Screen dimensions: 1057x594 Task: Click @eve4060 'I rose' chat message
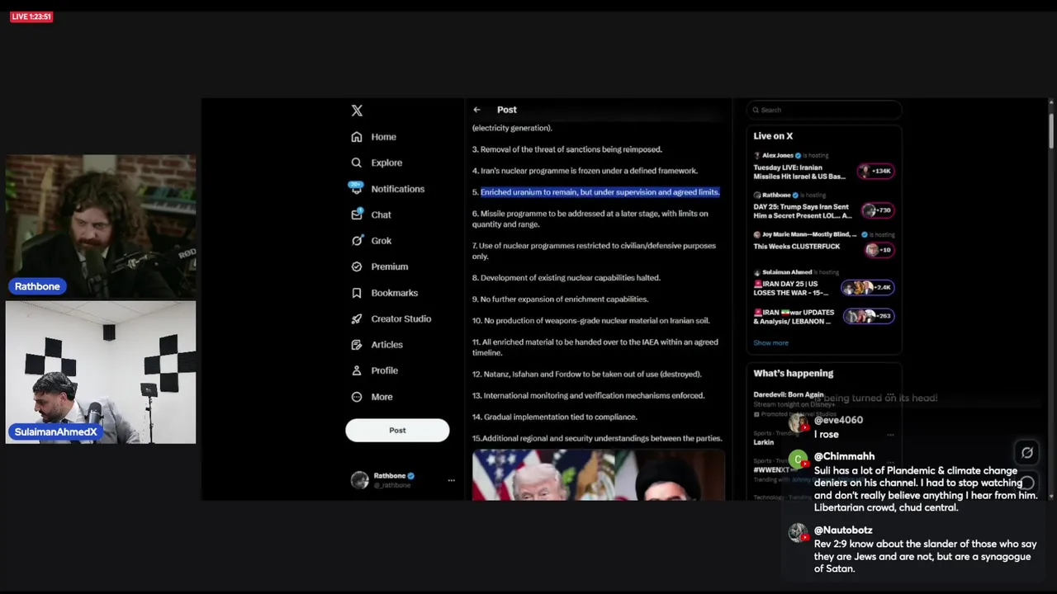(827, 434)
